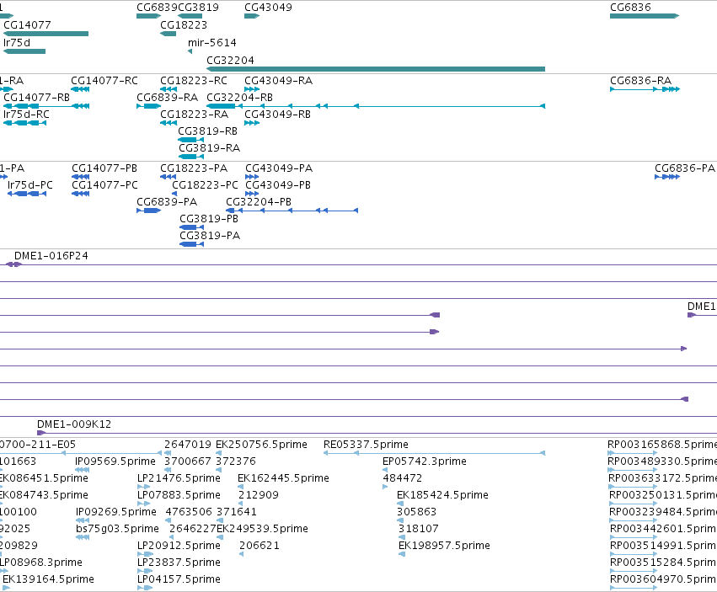Click protein CG43049-PB feature
Screen dimensions: 717x592
pyautogui.click(x=252, y=194)
